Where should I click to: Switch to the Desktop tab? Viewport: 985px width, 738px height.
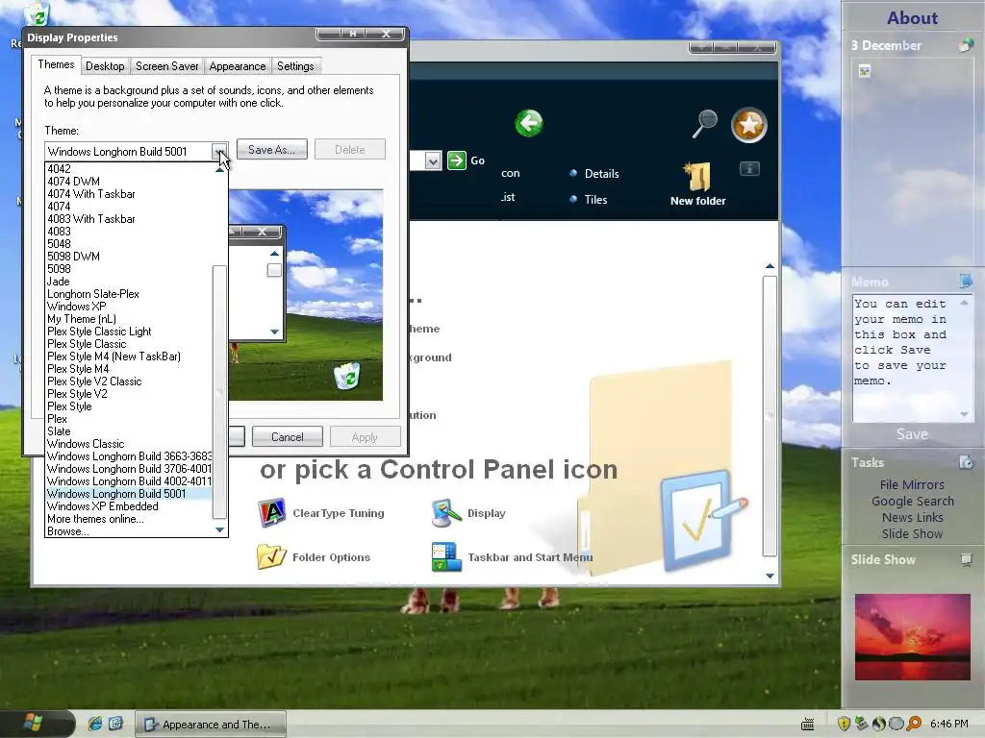[x=105, y=66]
